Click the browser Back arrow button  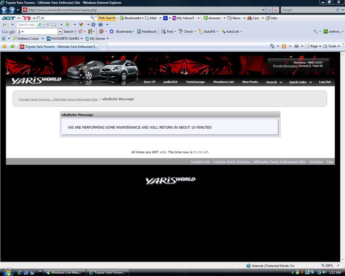(x=4, y=10)
